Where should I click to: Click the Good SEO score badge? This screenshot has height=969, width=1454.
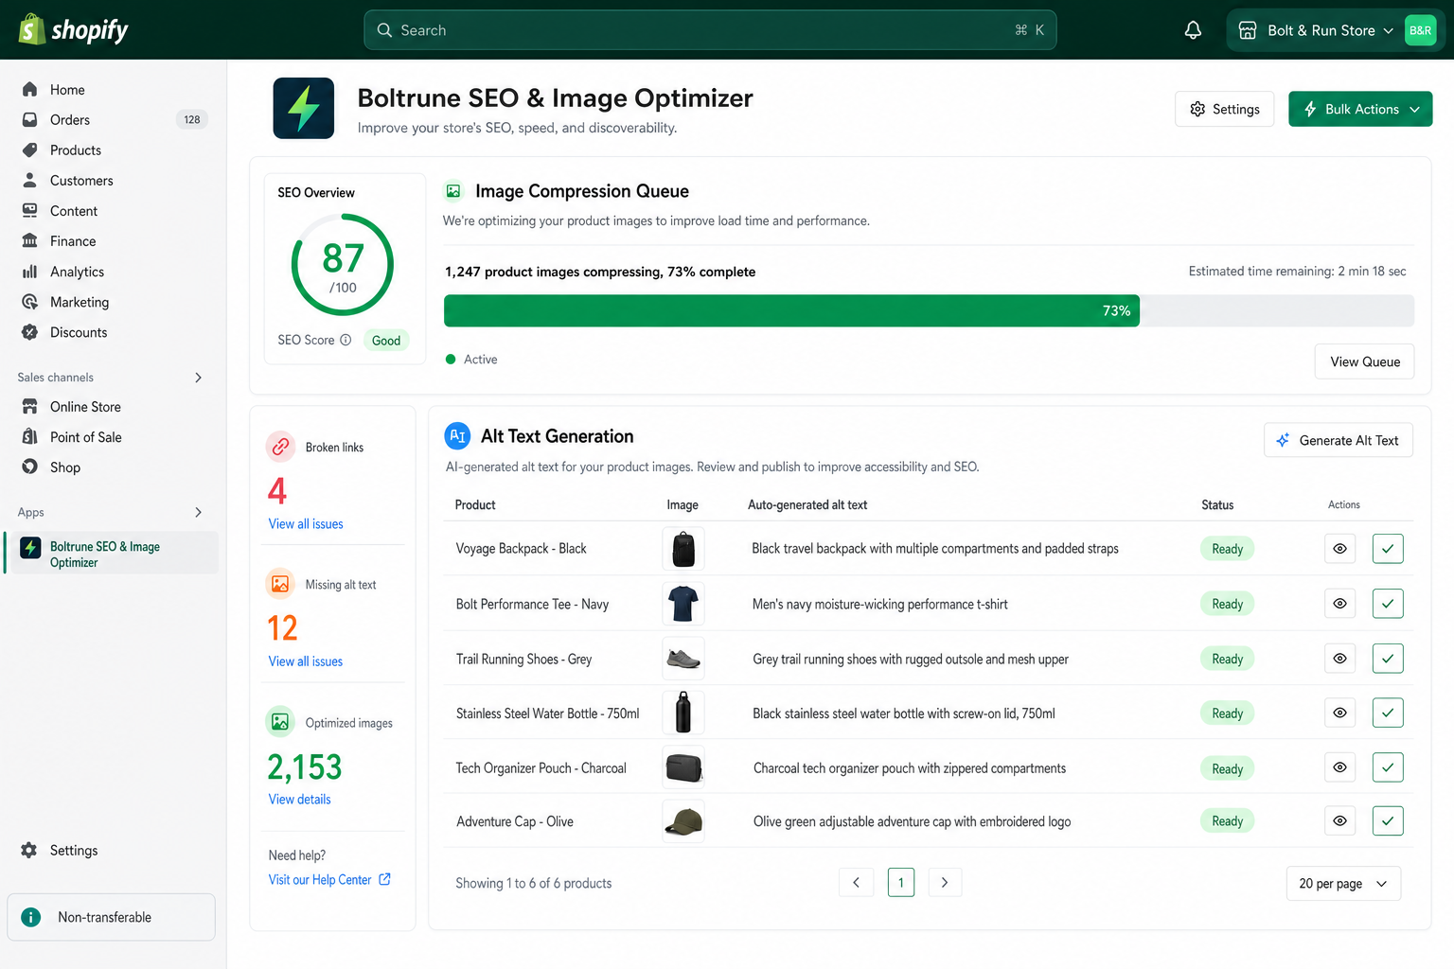[386, 341]
